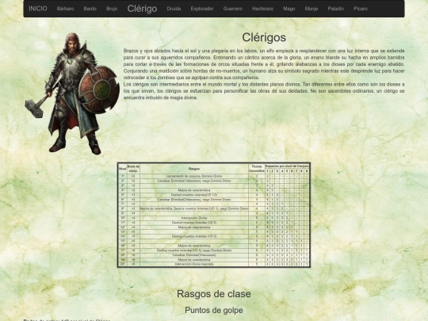This screenshot has height=321, width=428.
Task: Click 'Espacios por nivel de Conjuro' header
Action: tap(287, 166)
